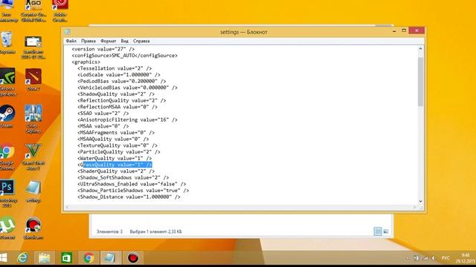Select the Cities Skylines desktop icon
The height and width of the screenshot is (267, 476).
[x=33, y=119]
